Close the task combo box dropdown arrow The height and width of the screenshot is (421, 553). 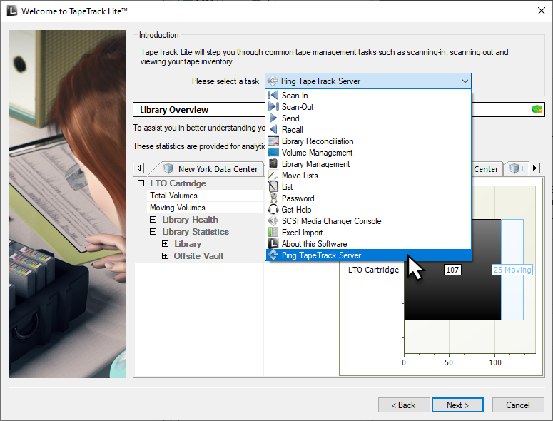click(465, 81)
